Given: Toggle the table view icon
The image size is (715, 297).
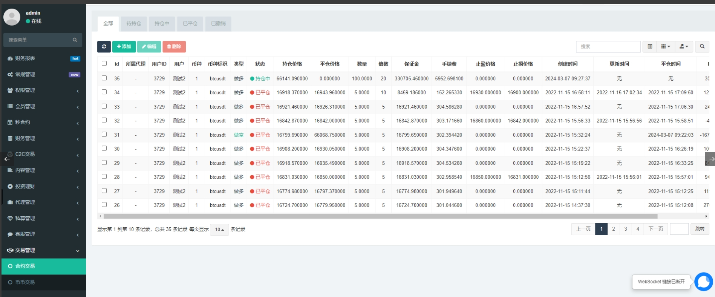Looking at the screenshot, I should pyautogui.click(x=650, y=46).
